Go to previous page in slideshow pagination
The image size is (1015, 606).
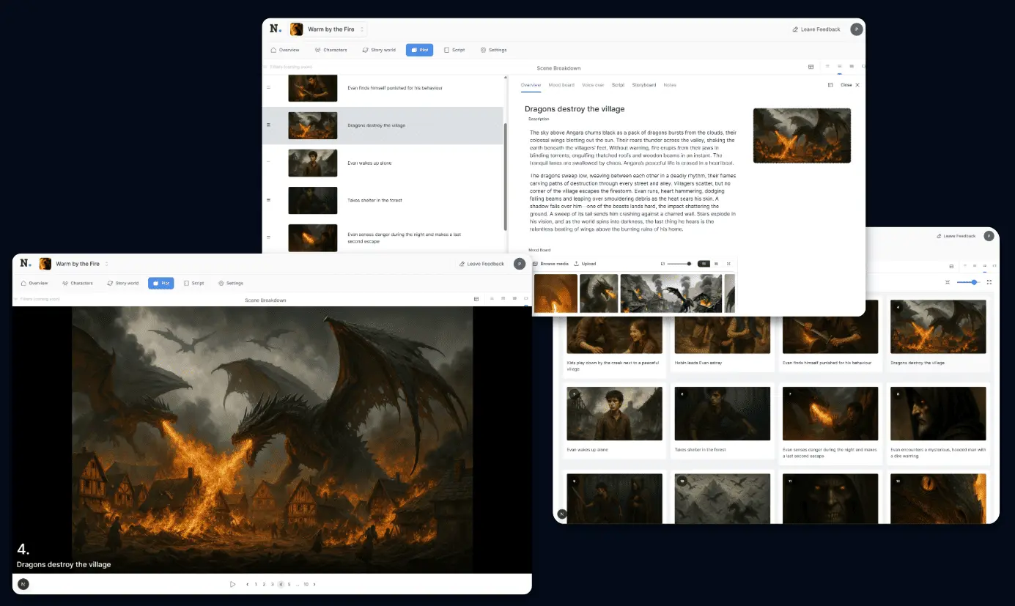(x=247, y=584)
